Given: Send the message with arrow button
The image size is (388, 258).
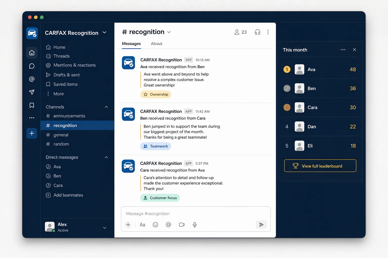Looking at the screenshot, I should 261,225.
